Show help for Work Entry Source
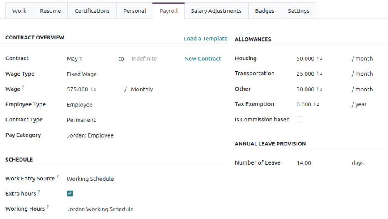The width and height of the screenshot is (388, 219). (57, 176)
